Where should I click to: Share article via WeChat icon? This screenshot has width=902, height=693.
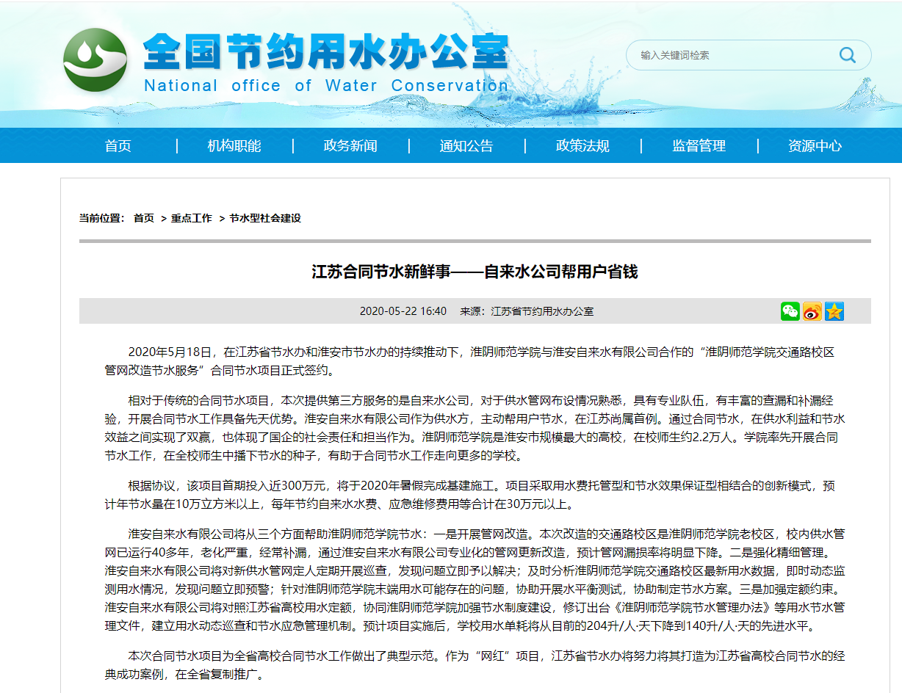coord(790,311)
